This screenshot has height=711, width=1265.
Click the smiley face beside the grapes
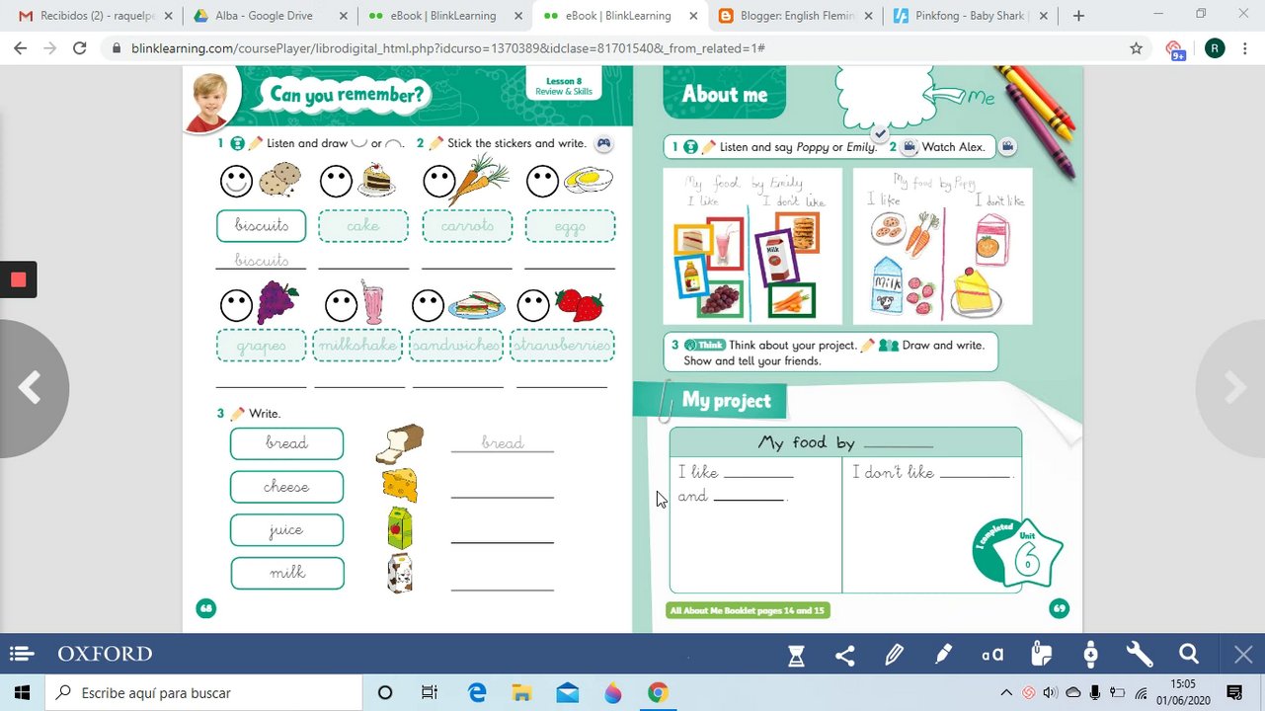point(237,305)
